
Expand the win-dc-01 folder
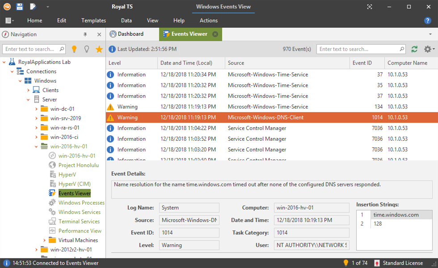tap(36, 109)
